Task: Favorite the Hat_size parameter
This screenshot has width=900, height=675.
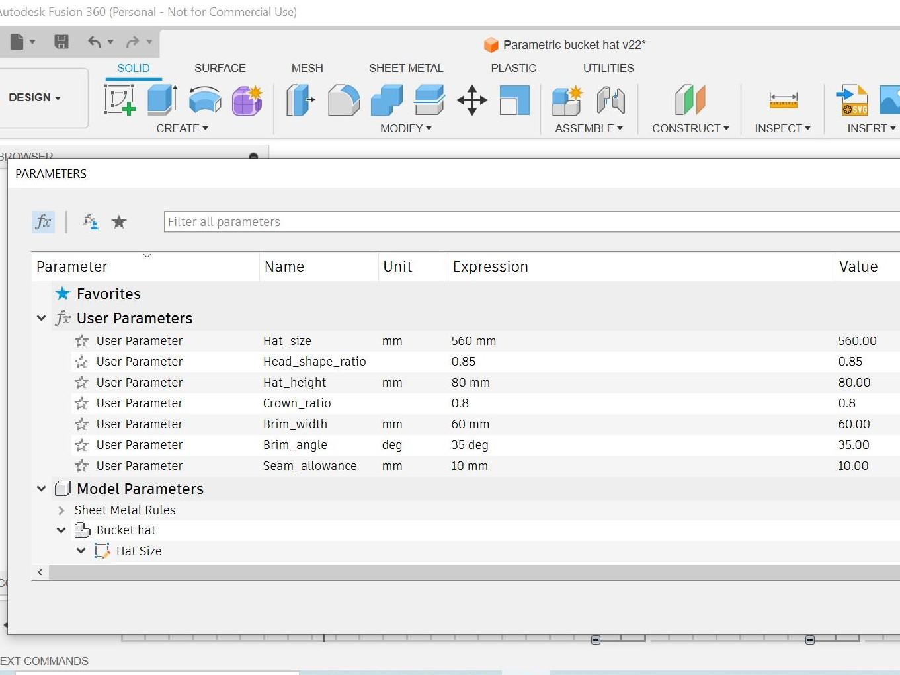Action: [x=81, y=341]
